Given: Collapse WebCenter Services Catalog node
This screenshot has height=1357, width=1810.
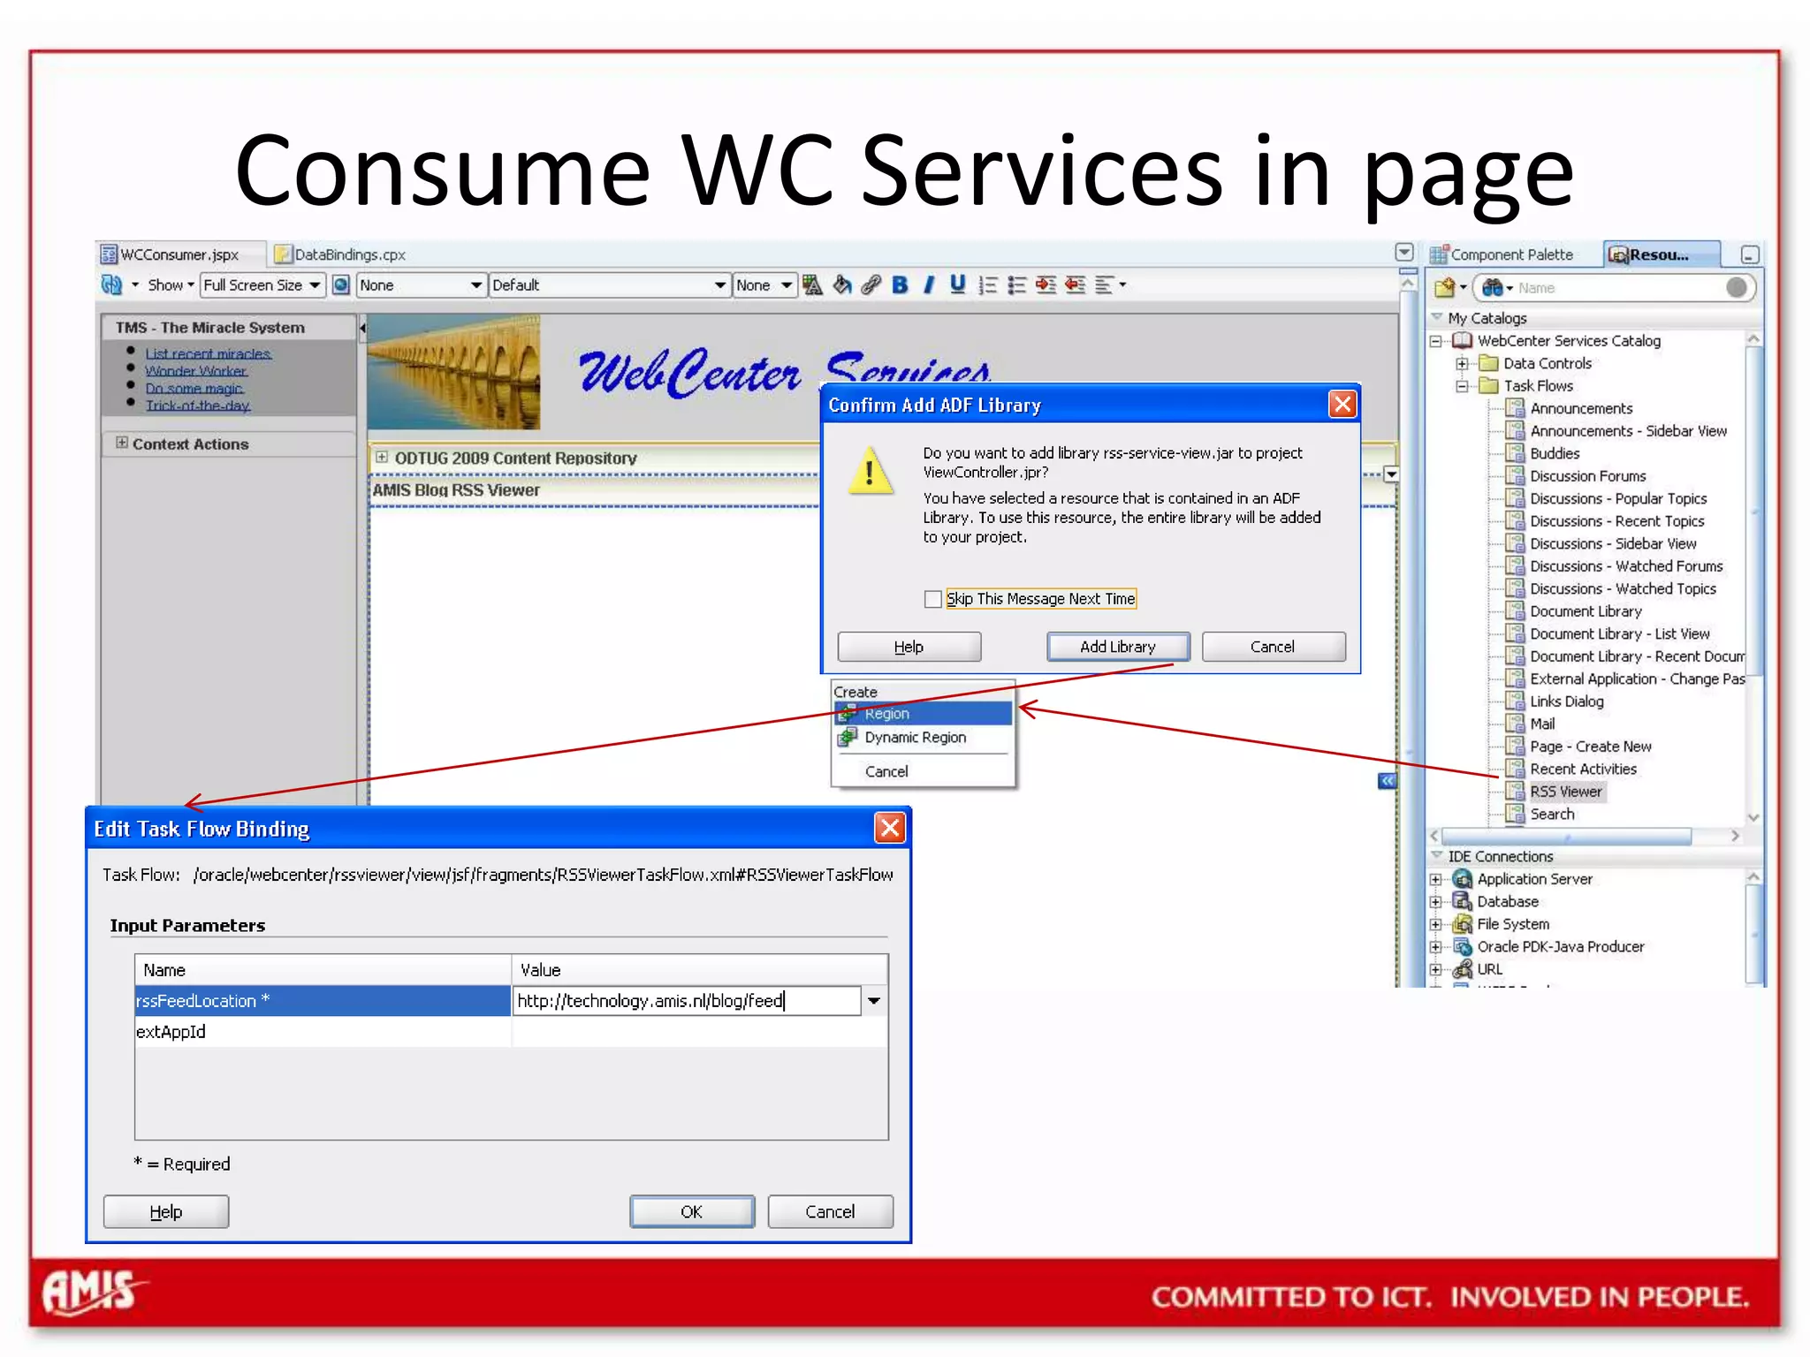Looking at the screenshot, I should pyautogui.click(x=1436, y=341).
